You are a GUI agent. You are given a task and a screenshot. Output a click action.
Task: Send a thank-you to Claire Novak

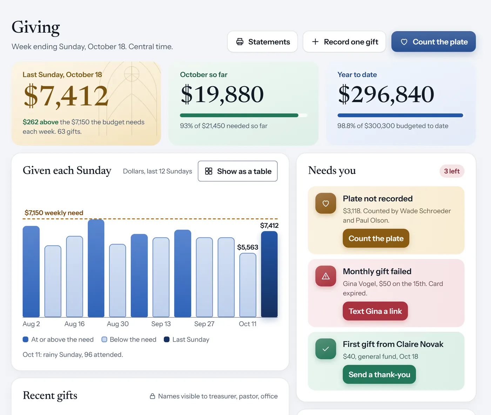[x=379, y=375]
